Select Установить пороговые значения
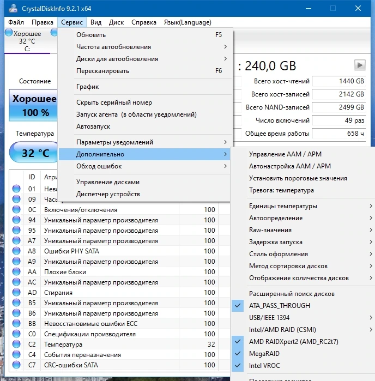375x381 pixels. (x=303, y=178)
